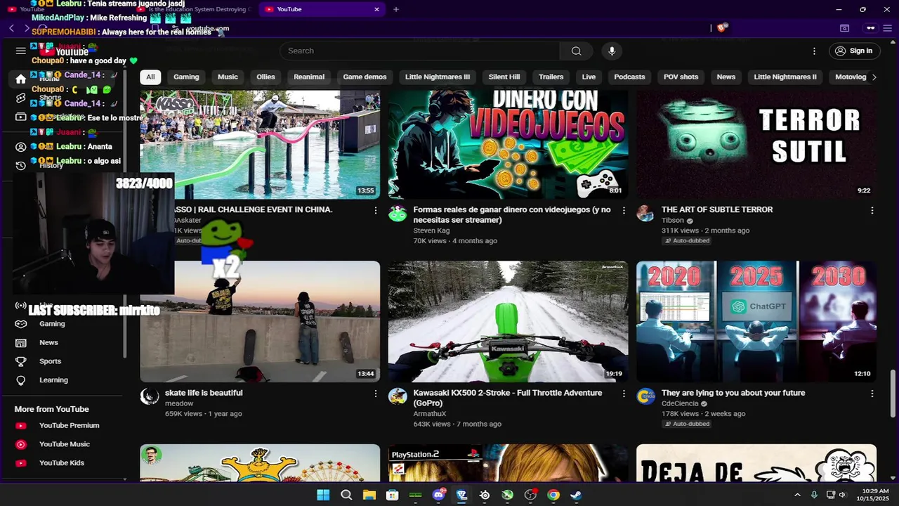
Task: Play the 2020 2025 2030 ChatGPT thumbnail
Action: [756, 321]
